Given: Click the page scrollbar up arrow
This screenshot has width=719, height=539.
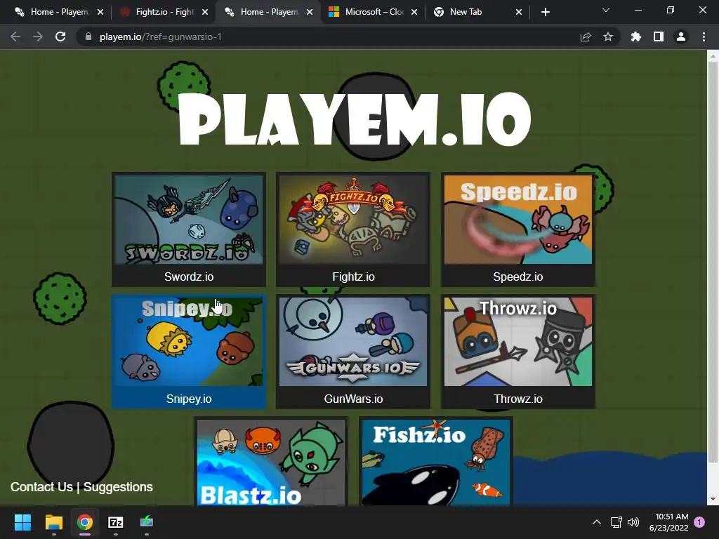Looking at the screenshot, I should [713, 56].
